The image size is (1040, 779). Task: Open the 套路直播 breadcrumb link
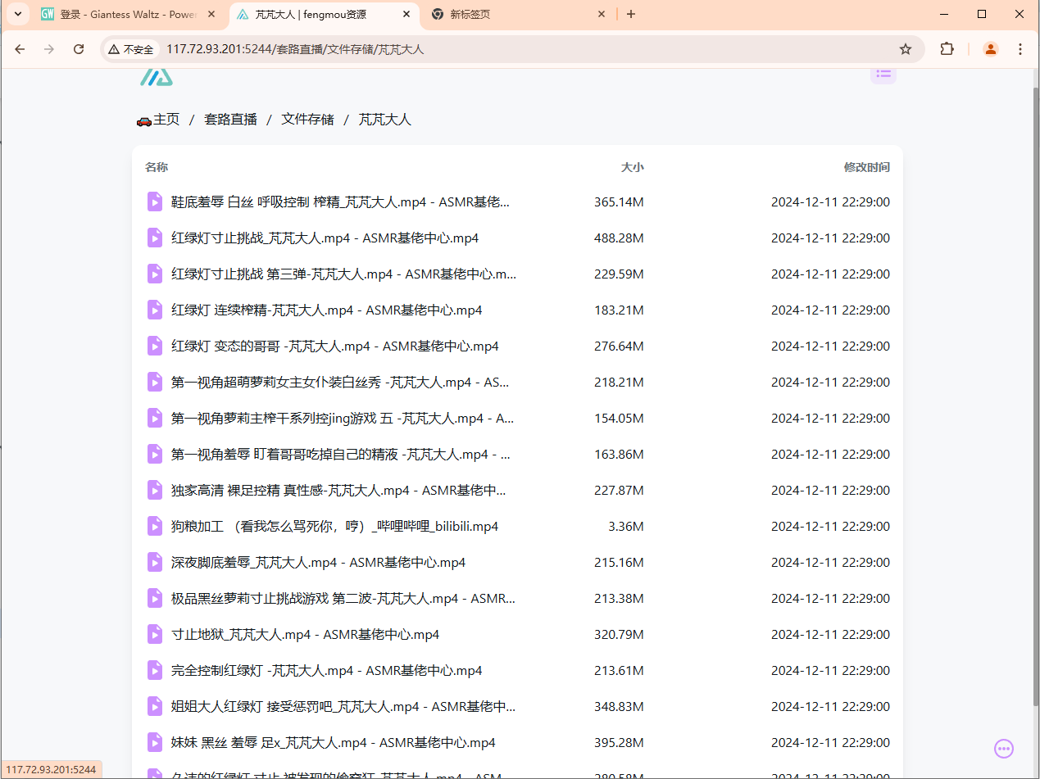(x=230, y=120)
